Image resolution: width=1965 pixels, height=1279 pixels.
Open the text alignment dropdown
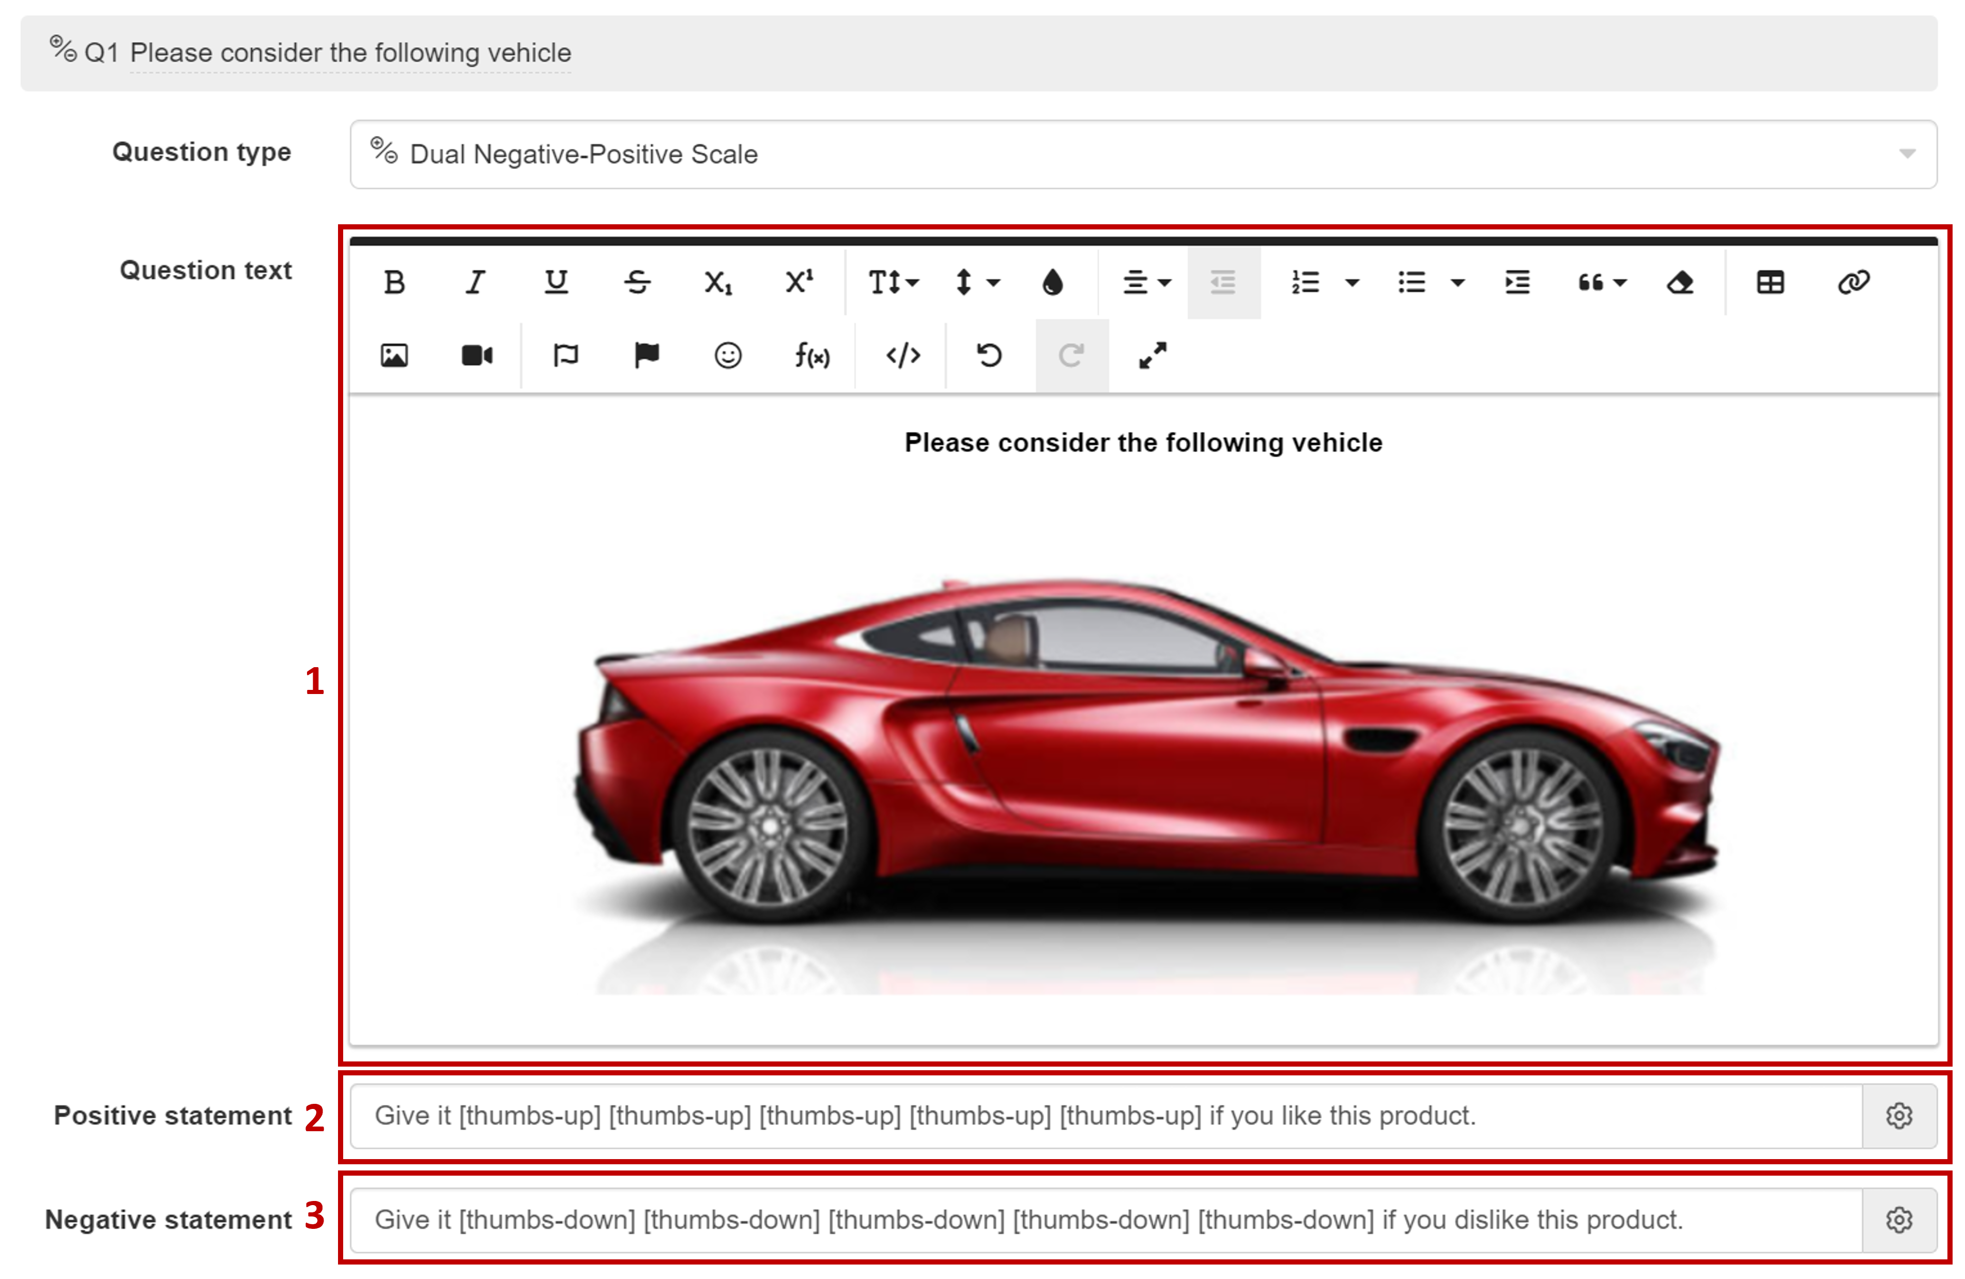coord(1147,283)
